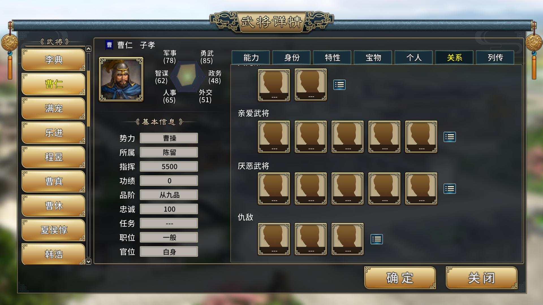Click the 势力 field showing 曹操
This screenshot has height=305, width=543.
tap(169, 138)
